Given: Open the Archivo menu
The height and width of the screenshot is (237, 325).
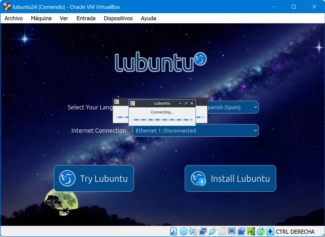Looking at the screenshot, I should tap(14, 18).
